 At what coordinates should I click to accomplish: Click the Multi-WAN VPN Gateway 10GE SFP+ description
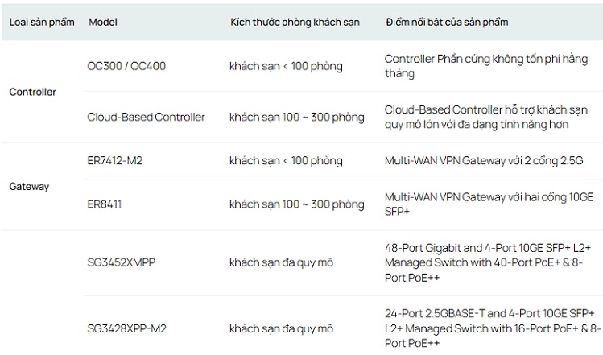pos(484,204)
